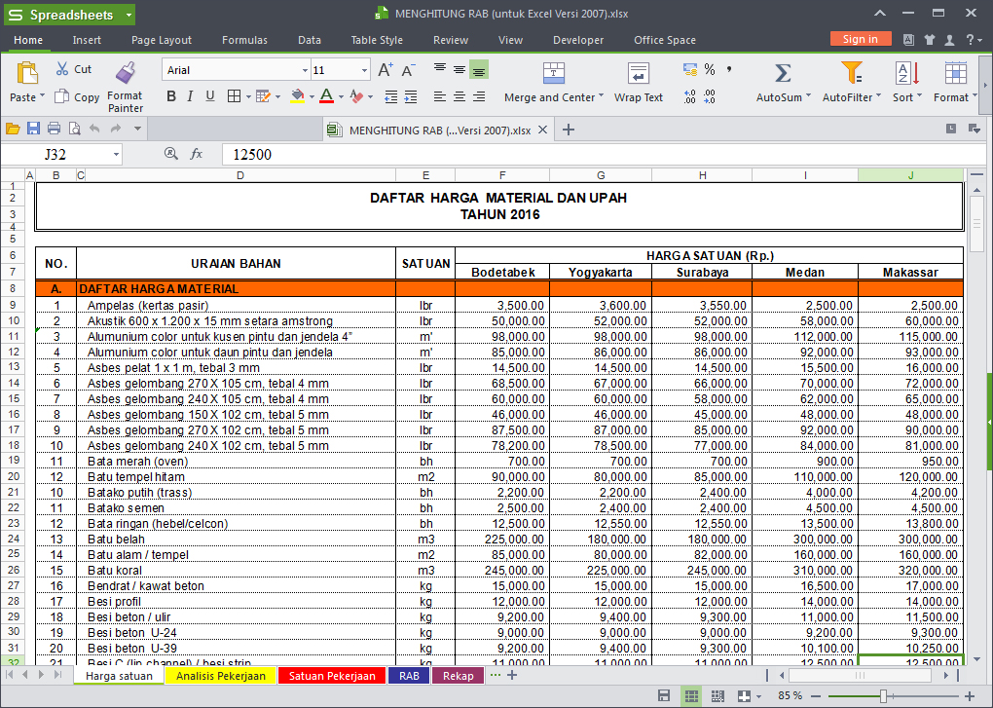Click the font color red A swatch

[325, 96]
